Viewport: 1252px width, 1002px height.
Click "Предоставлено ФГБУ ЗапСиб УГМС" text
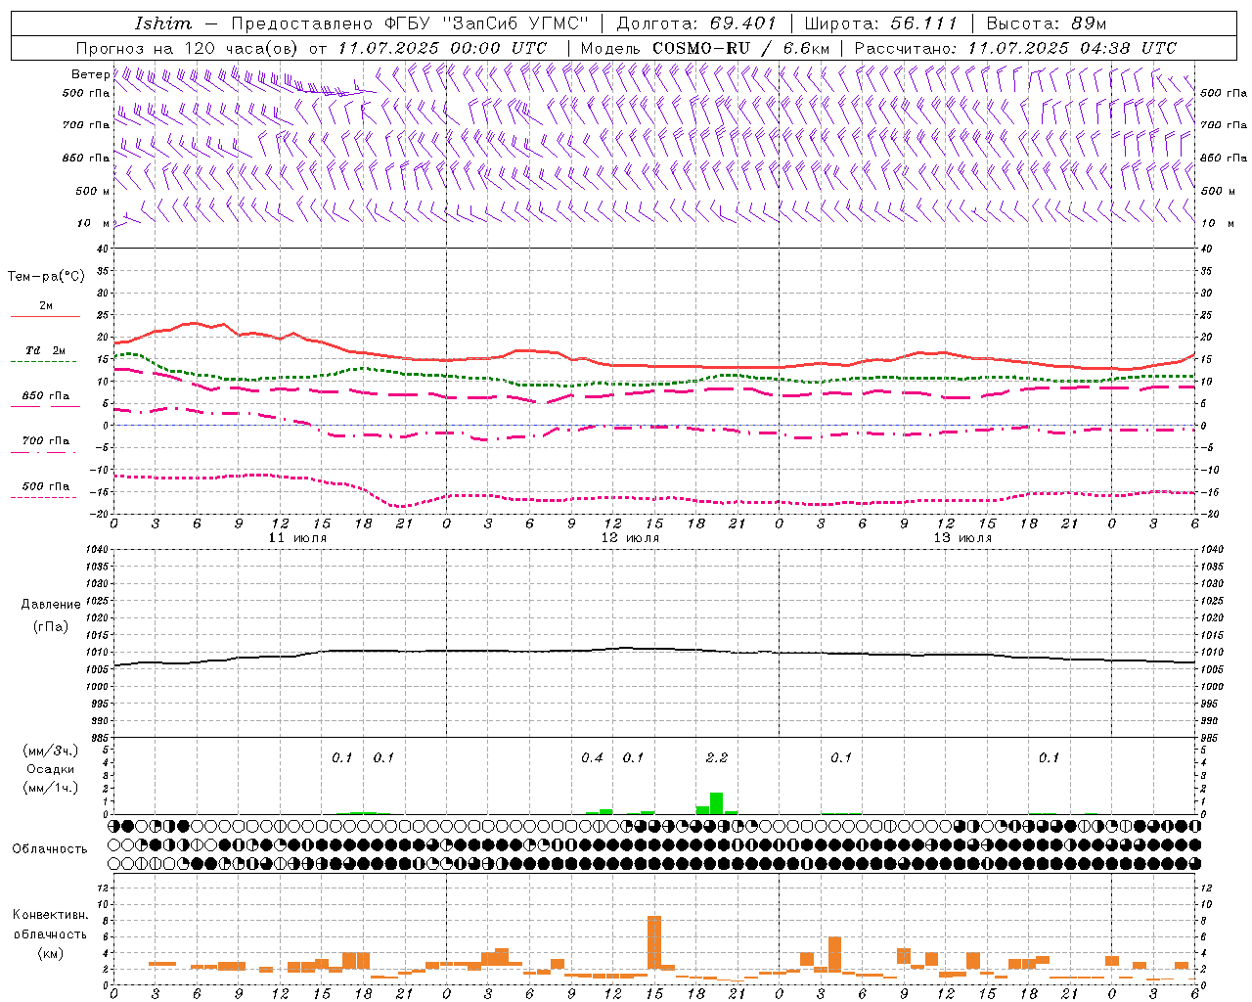tap(410, 23)
